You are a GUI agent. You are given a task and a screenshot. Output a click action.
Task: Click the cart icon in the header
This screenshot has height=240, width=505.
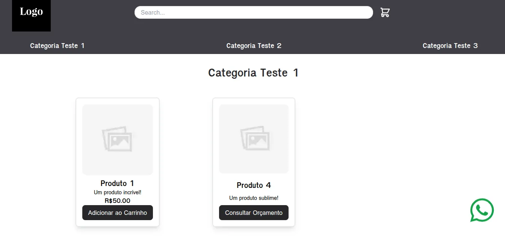[385, 12]
